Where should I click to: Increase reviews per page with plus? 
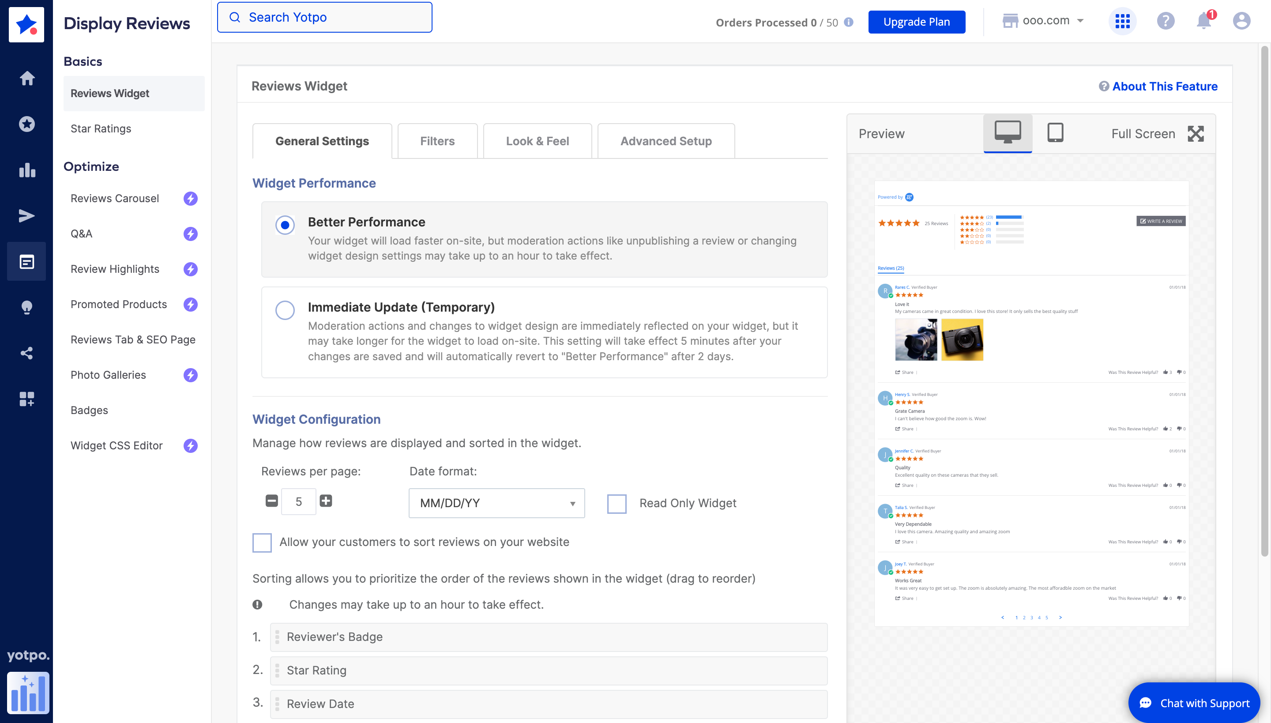(326, 501)
